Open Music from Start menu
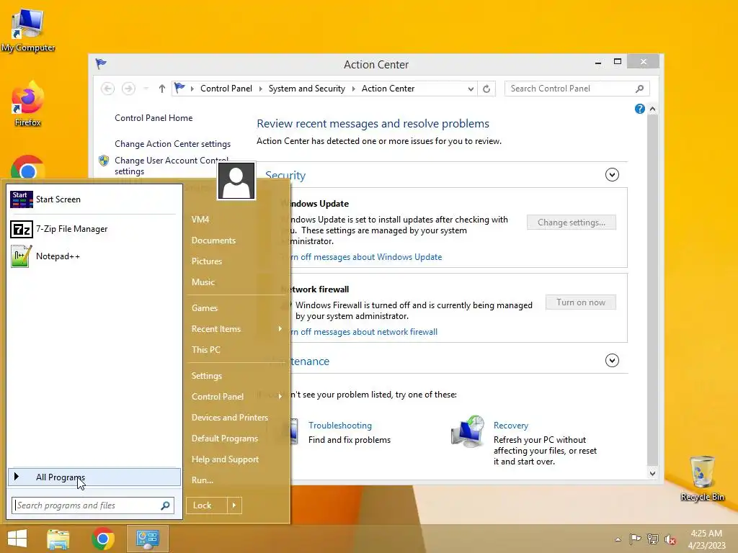Screen dimensions: 738x553 point(203,282)
